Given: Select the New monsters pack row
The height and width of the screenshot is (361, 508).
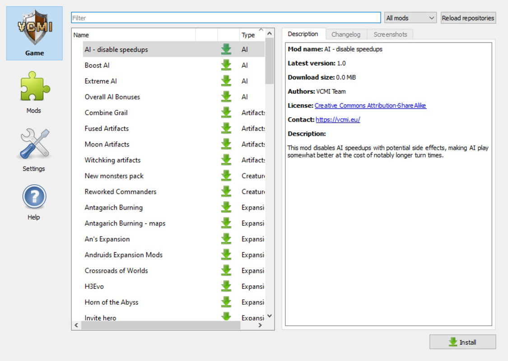Looking at the screenshot, I should tap(174, 176).
